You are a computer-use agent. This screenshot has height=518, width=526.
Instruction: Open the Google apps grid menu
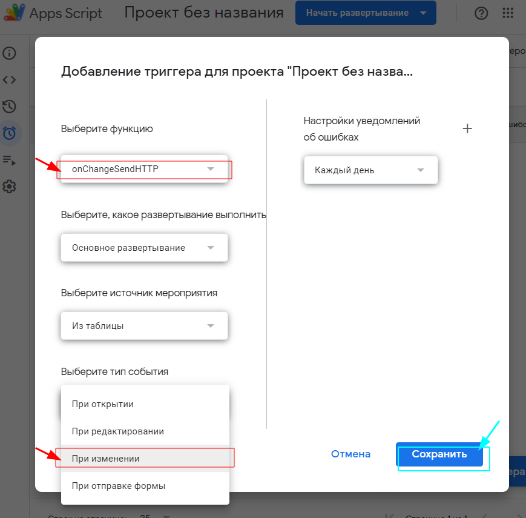[508, 12]
